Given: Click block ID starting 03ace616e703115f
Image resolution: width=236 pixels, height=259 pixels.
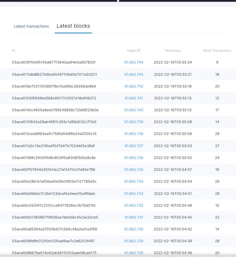Looking at the screenshot, I should pos(54,86).
